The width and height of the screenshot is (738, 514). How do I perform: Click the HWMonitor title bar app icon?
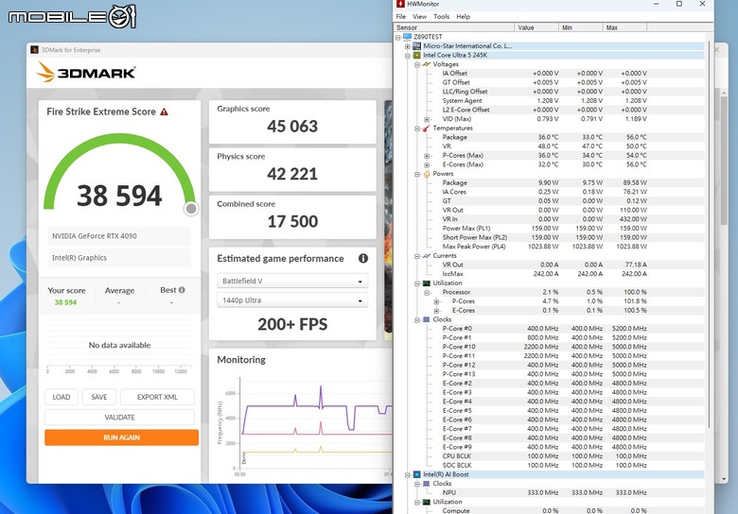pyautogui.click(x=400, y=4)
